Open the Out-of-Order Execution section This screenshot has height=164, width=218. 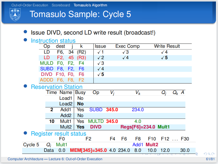(x=30, y=5)
